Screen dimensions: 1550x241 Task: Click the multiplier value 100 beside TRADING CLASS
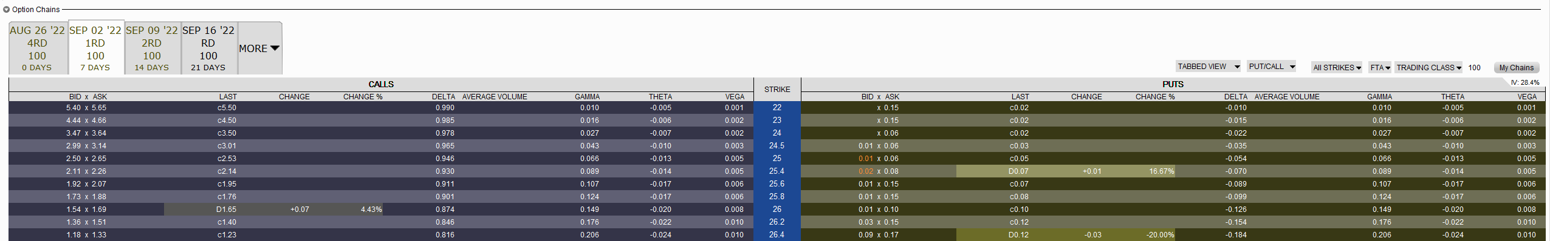[1474, 68]
